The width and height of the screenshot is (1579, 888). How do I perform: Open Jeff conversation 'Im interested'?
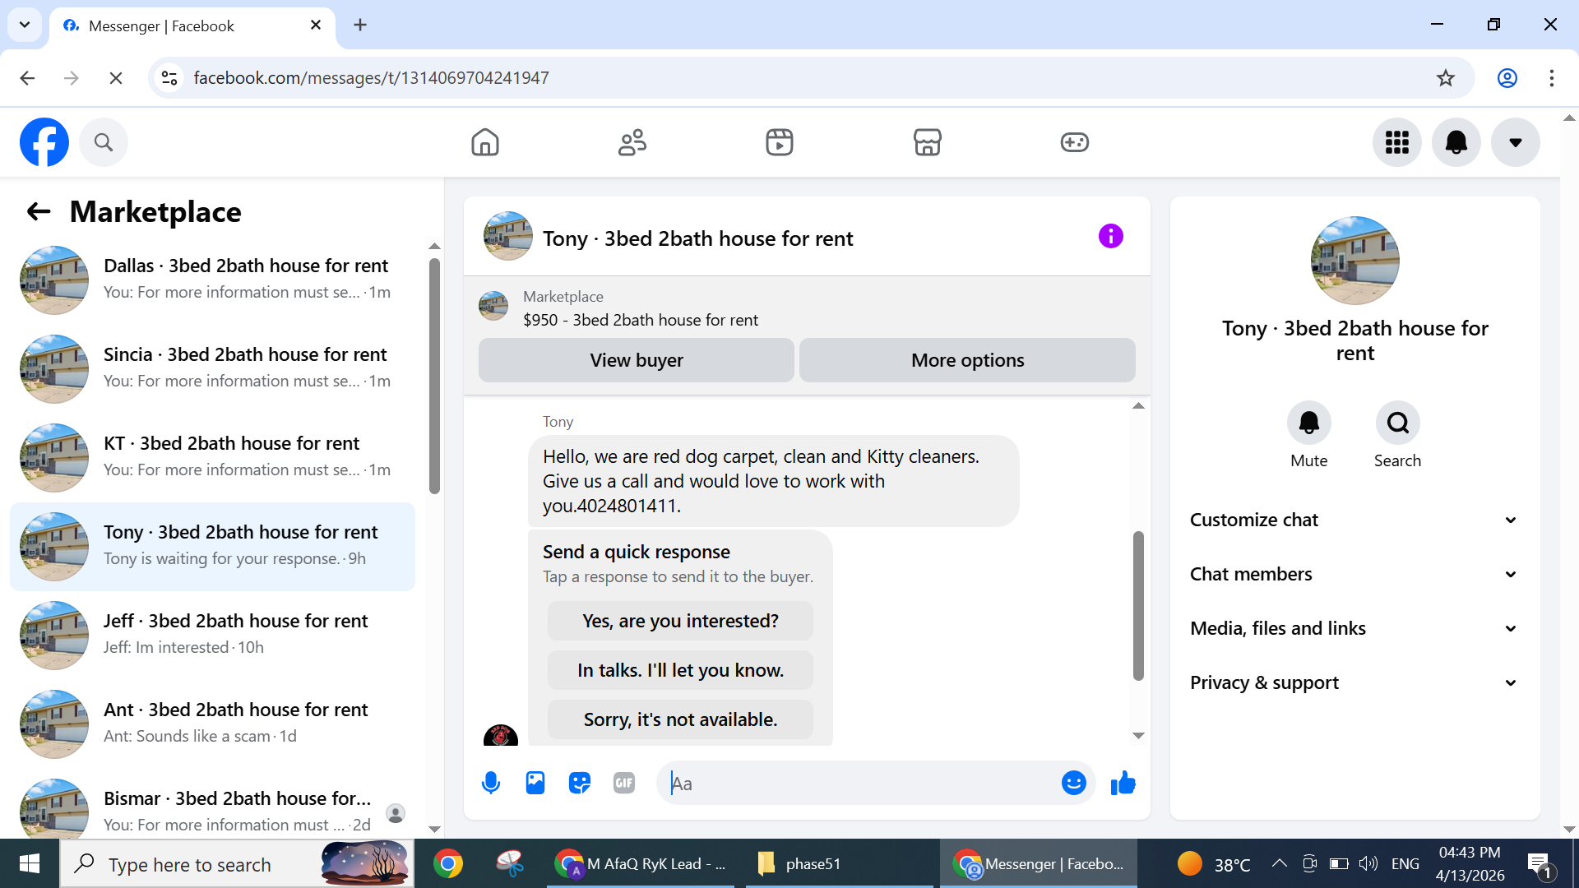[212, 635]
